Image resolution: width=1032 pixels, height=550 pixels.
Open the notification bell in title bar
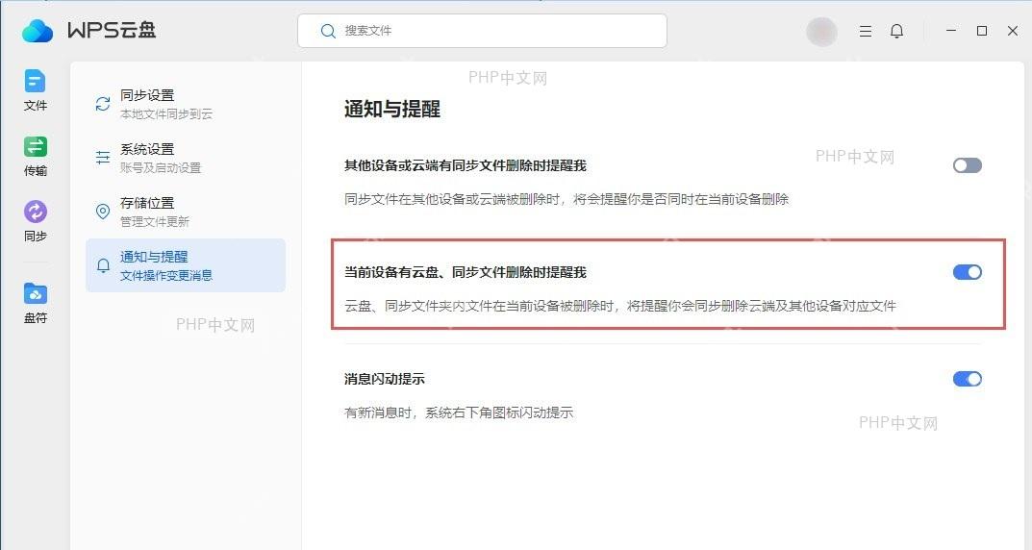tap(896, 31)
